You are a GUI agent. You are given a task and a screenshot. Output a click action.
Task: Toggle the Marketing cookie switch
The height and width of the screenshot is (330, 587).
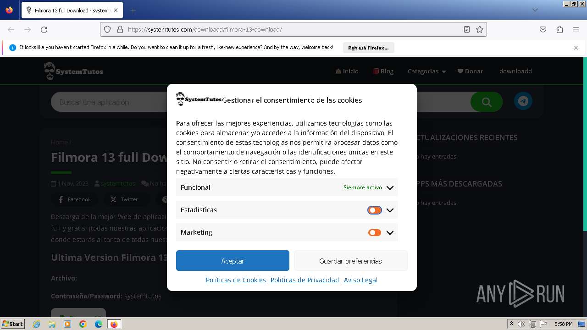[374, 232]
